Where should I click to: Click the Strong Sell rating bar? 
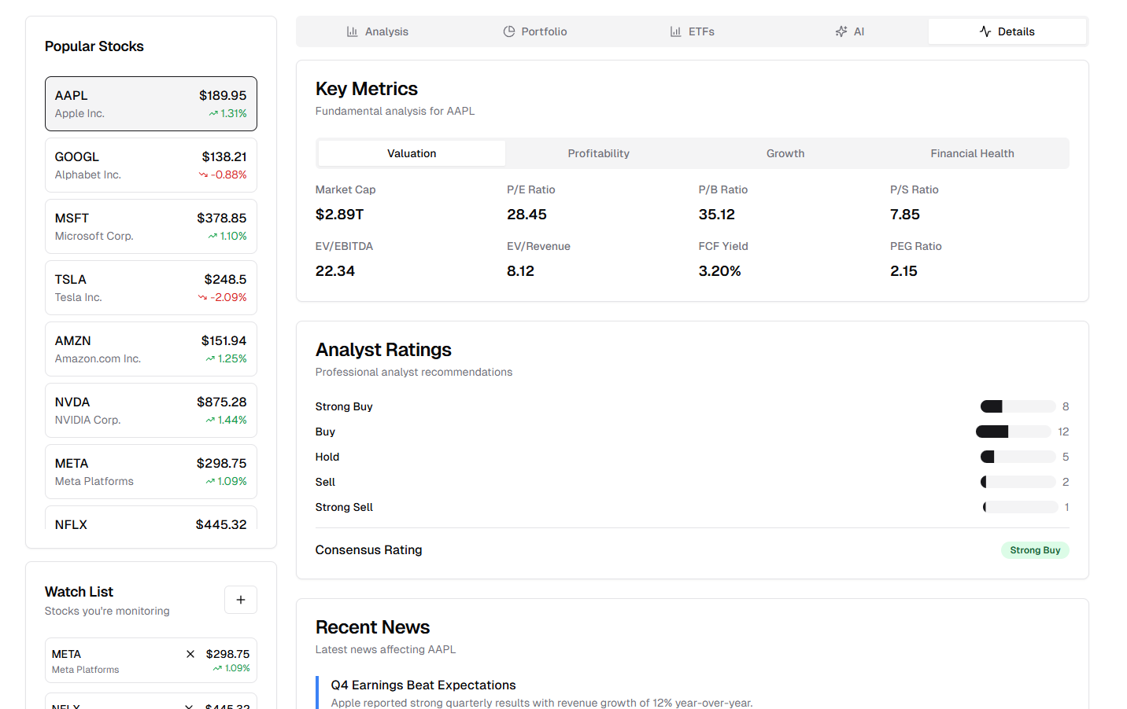[x=1021, y=507]
